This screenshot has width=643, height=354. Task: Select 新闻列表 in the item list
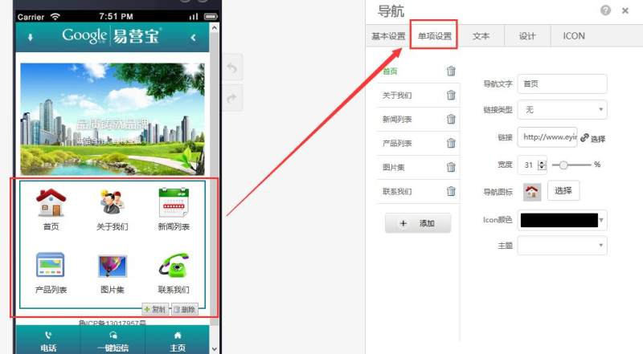coord(397,120)
